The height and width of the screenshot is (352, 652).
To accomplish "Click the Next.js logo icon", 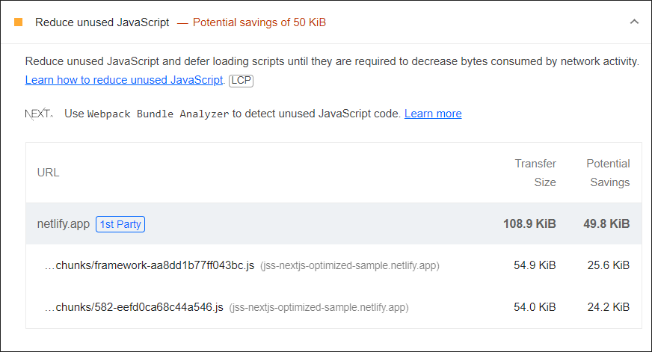I will 39,114.
